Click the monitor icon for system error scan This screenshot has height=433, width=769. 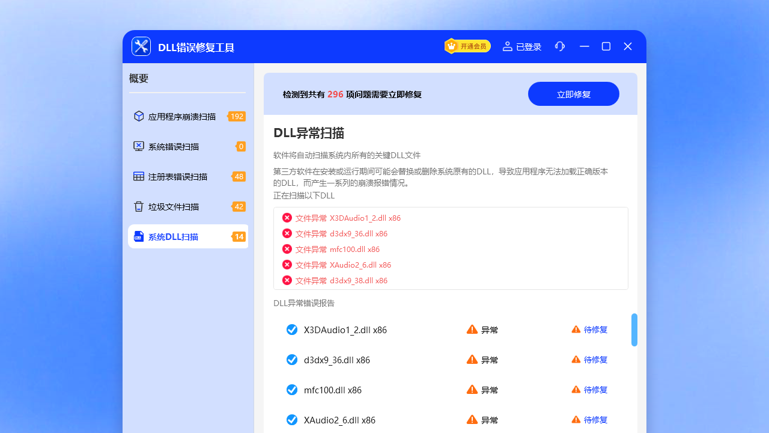[139, 146]
